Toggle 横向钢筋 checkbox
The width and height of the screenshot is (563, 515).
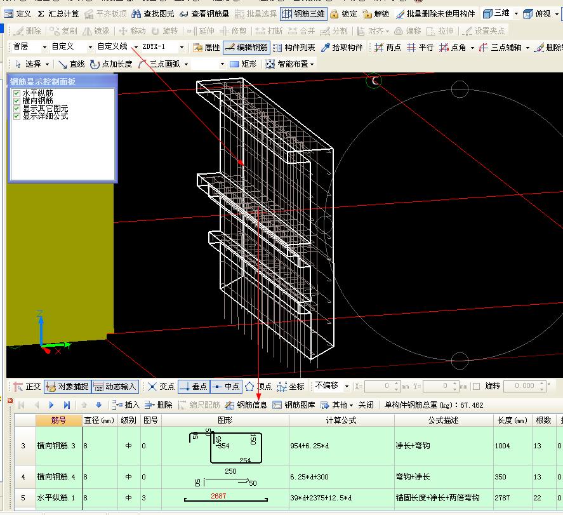(x=17, y=101)
